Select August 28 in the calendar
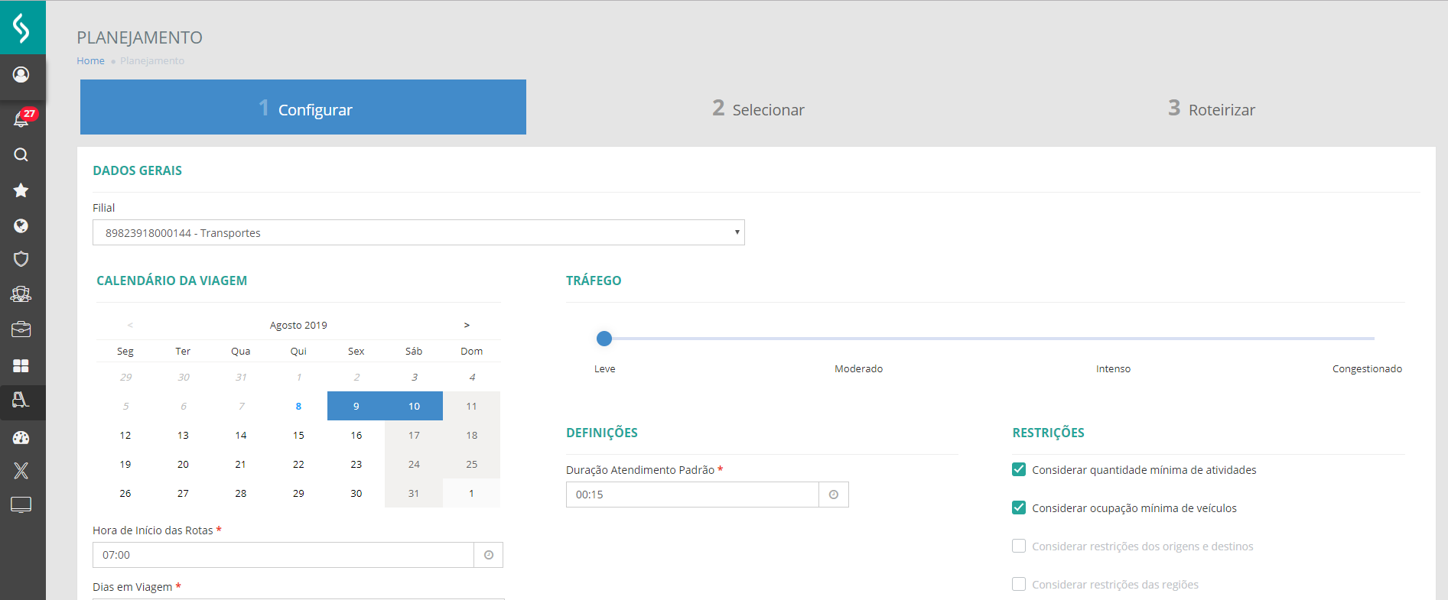The width and height of the screenshot is (1448, 600). click(241, 493)
